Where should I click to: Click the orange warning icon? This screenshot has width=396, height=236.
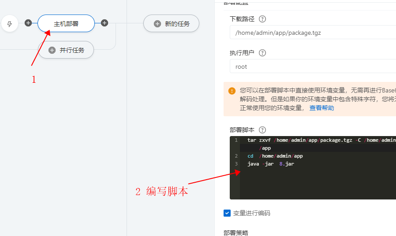tap(232, 91)
